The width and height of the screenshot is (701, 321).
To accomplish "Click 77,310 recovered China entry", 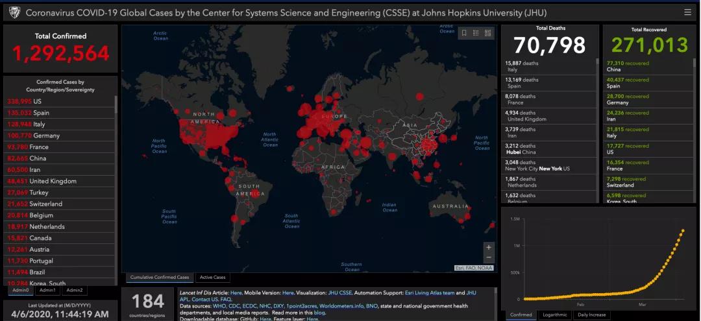I will pyautogui.click(x=647, y=67).
